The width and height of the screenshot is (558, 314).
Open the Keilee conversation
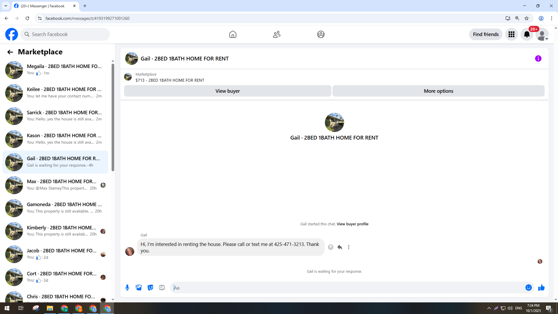(55, 93)
